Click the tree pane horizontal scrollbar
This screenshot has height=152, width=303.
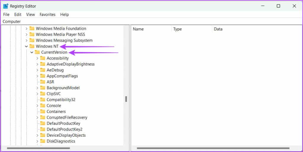tap(38, 148)
